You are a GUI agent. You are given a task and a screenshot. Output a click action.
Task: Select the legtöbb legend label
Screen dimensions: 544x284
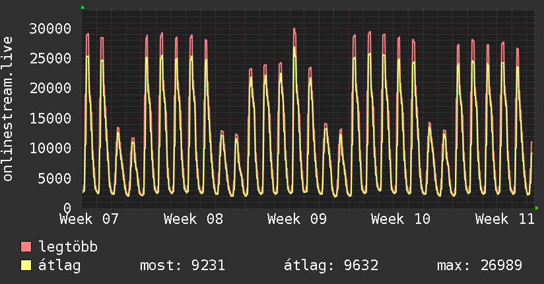tap(68, 246)
